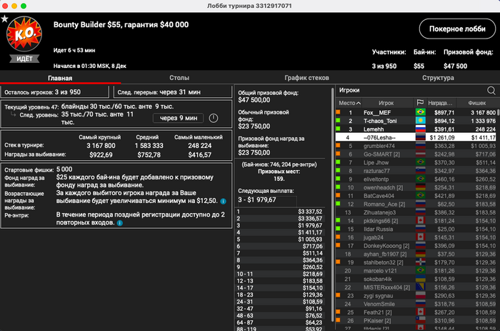Click flag next to stahlbeton32
500x331 pixels.
click(420, 262)
